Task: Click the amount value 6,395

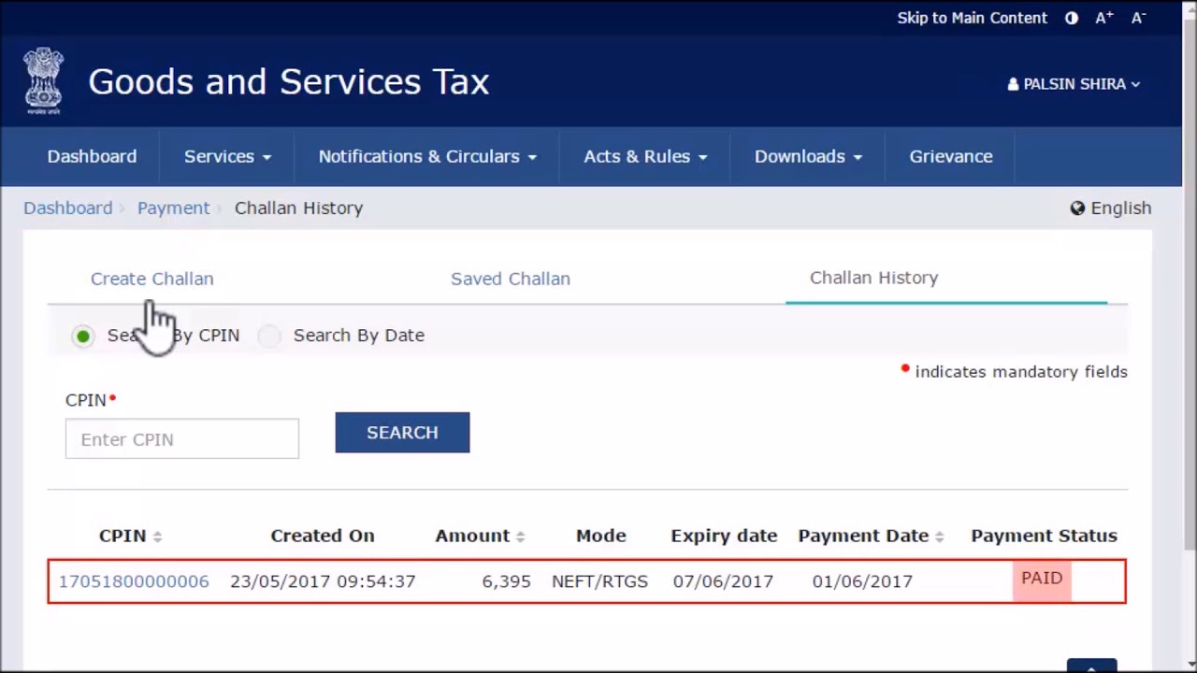Action: (x=506, y=581)
